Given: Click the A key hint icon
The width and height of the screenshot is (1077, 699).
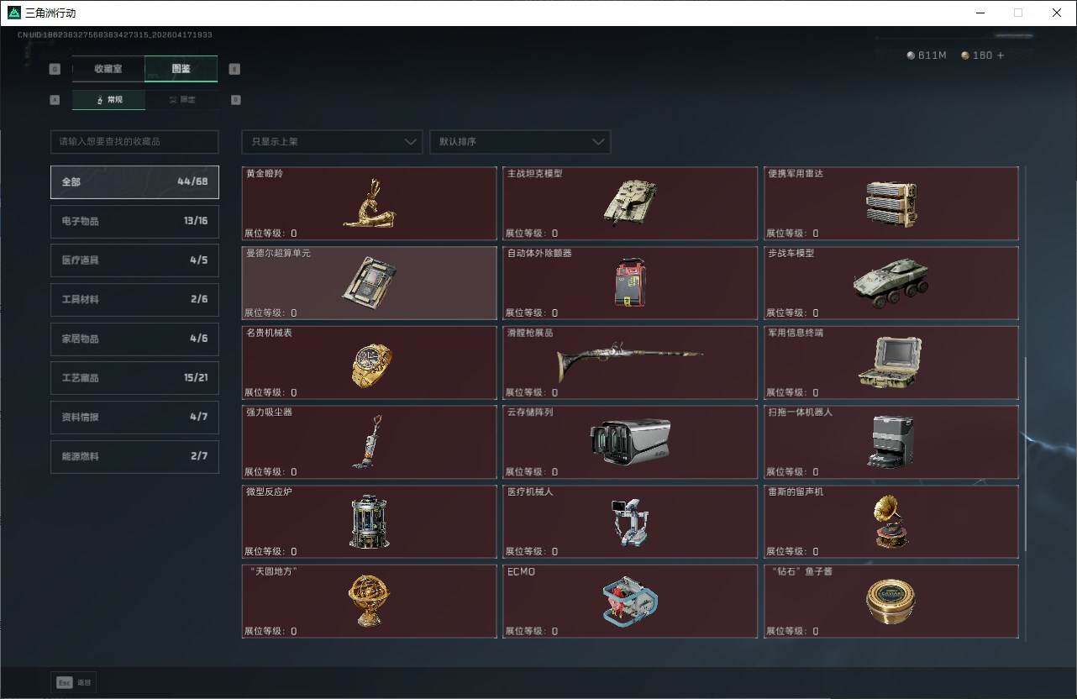Looking at the screenshot, I should 55,99.
